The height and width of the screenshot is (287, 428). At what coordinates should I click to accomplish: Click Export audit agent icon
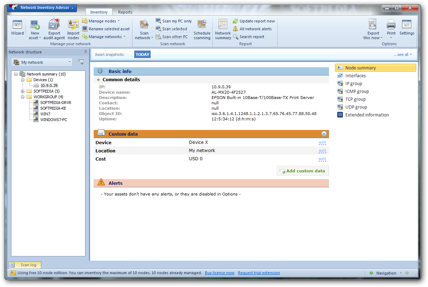(54, 25)
